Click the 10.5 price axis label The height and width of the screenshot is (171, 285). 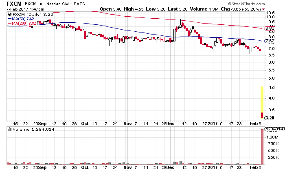[270, 13]
